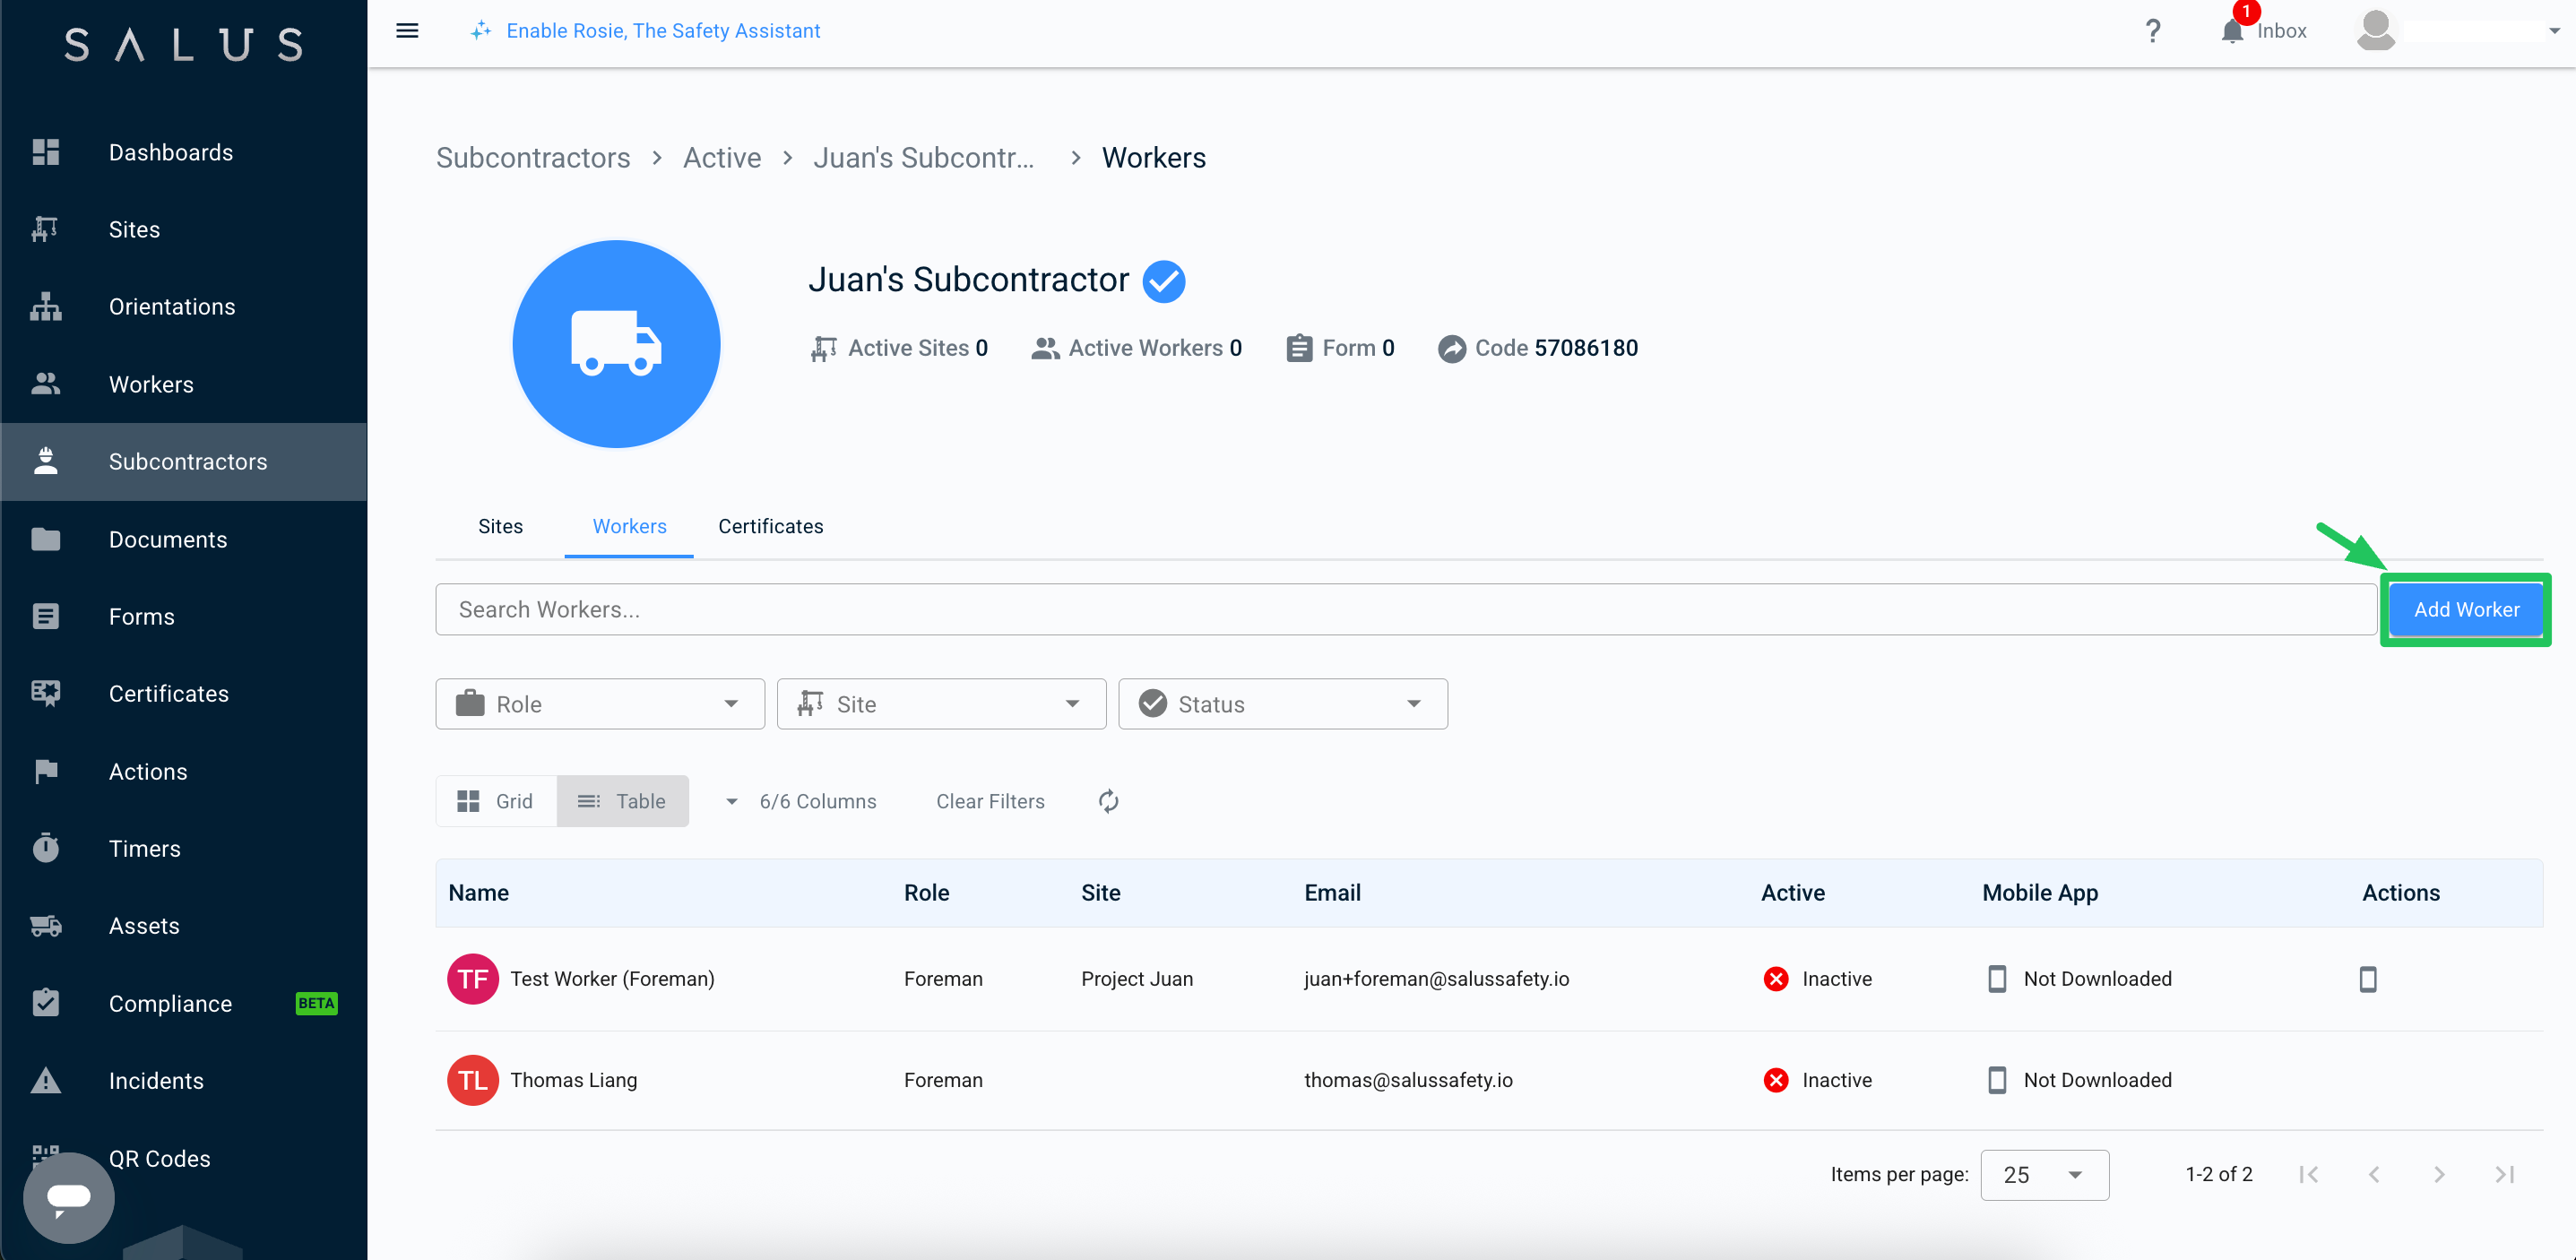Switch to the Sites tab
The height and width of the screenshot is (1260, 2576).
coord(500,526)
